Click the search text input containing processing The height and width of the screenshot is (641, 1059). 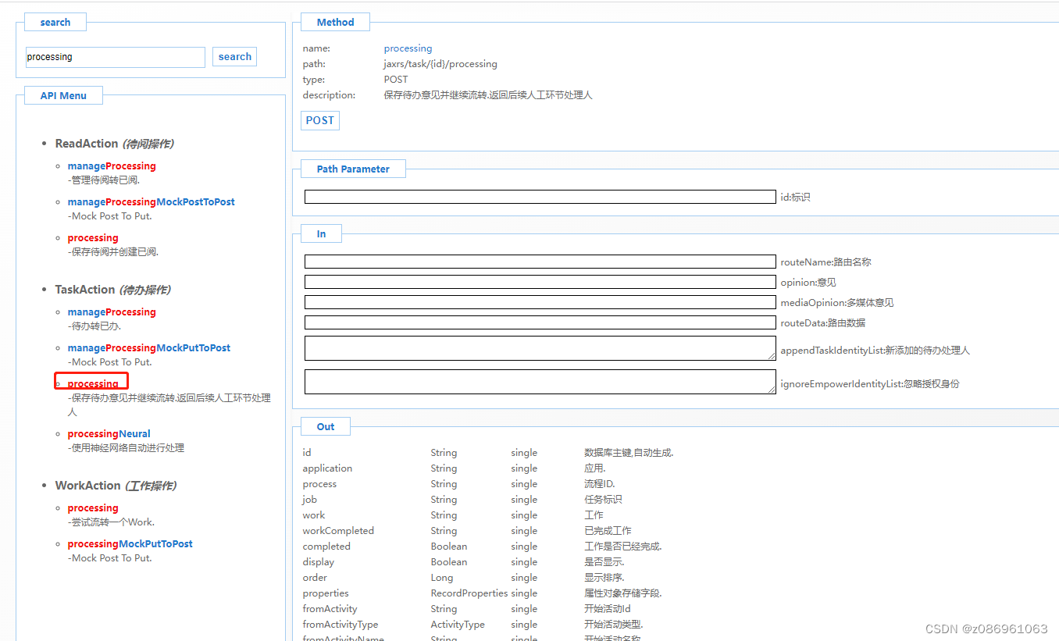tap(115, 56)
